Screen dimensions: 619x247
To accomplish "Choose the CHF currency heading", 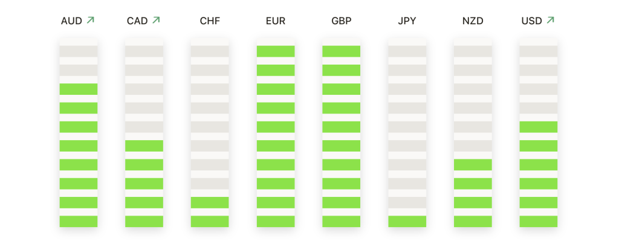I will pyautogui.click(x=210, y=21).
